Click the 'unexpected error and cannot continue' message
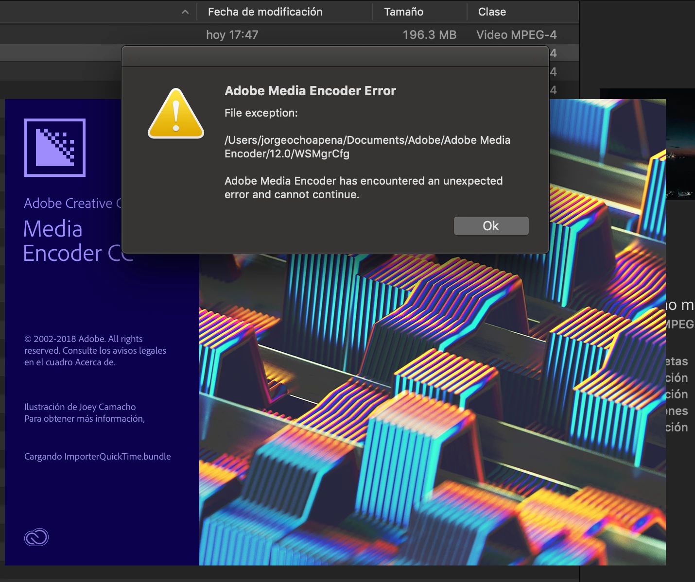The image size is (695, 582). click(x=364, y=188)
